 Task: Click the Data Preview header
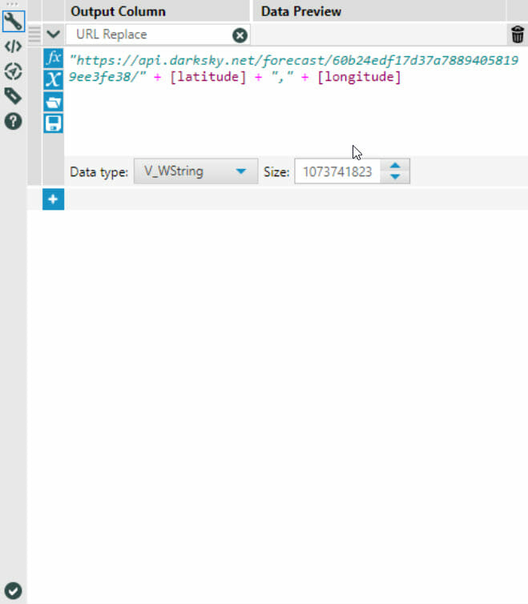[x=301, y=11]
